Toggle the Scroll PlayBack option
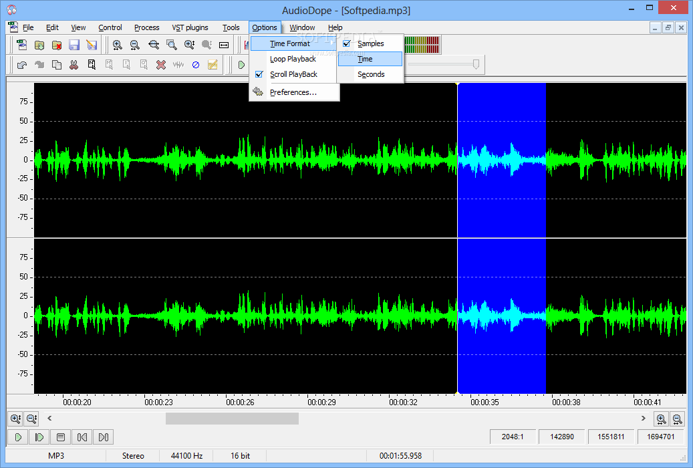693x468 pixels. click(293, 74)
